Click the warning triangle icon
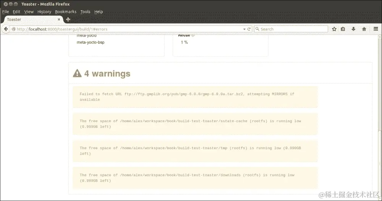382x201 pixels. click(x=77, y=73)
